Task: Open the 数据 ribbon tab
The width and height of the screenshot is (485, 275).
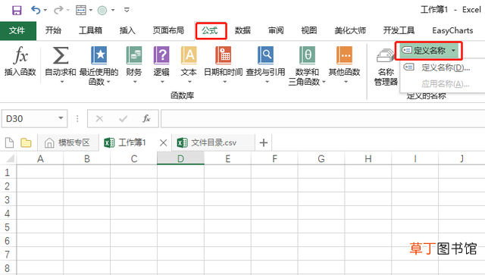Action: (x=242, y=30)
